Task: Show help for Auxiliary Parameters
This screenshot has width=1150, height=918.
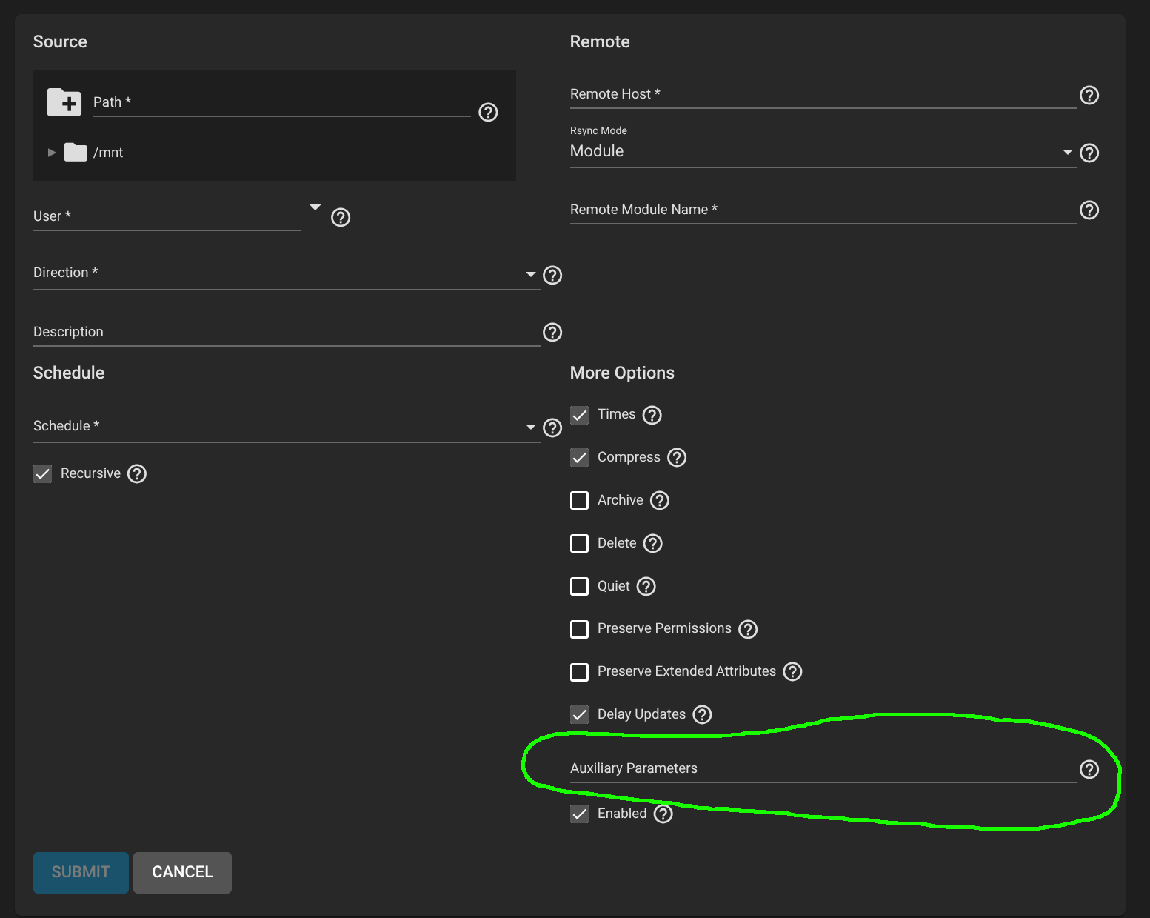Action: (x=1089, y=769)
